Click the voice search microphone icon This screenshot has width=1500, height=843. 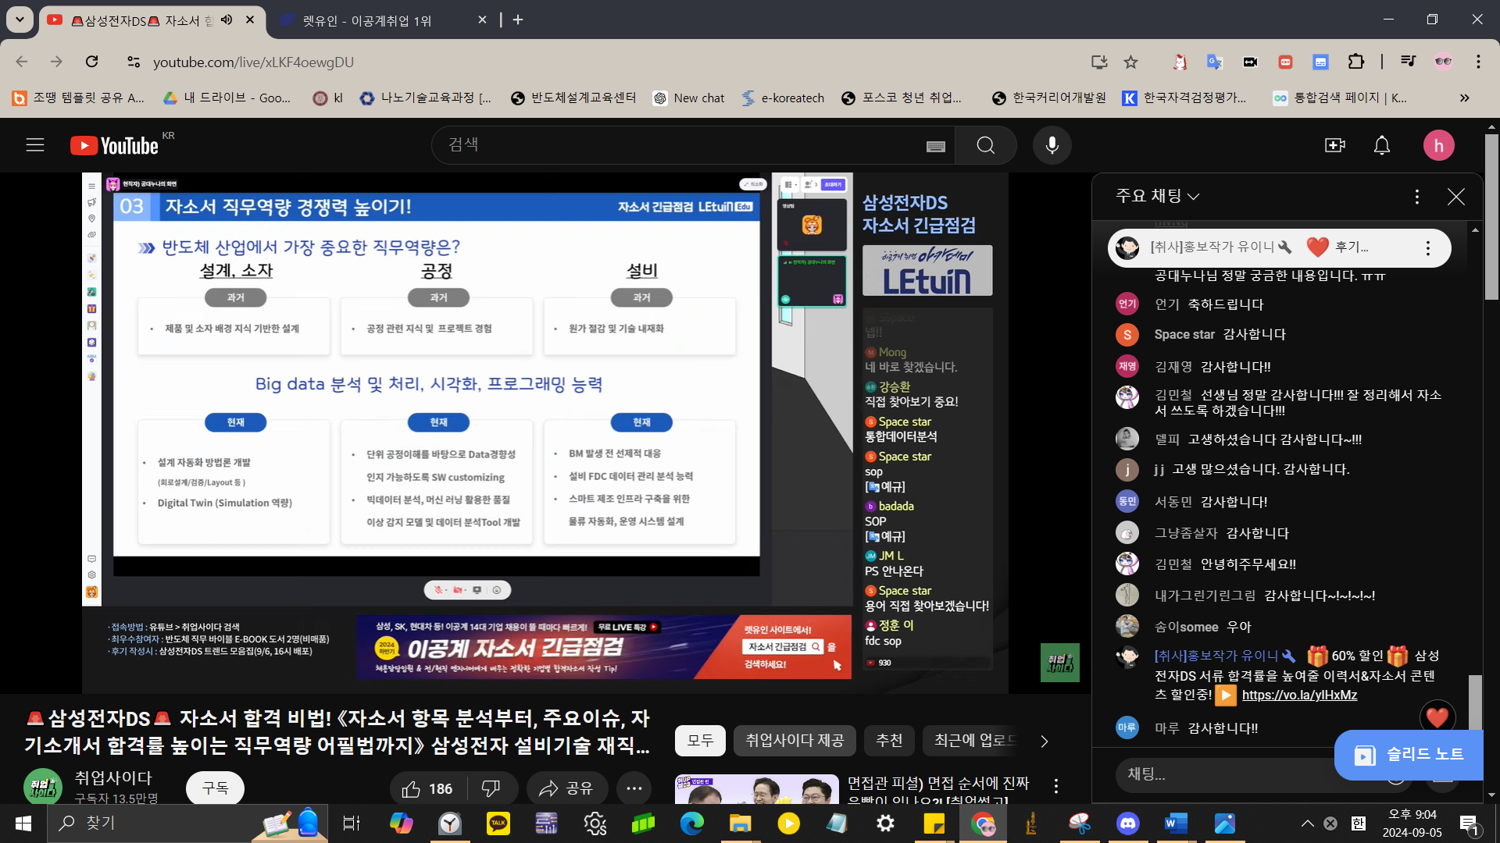point(1052,145)
